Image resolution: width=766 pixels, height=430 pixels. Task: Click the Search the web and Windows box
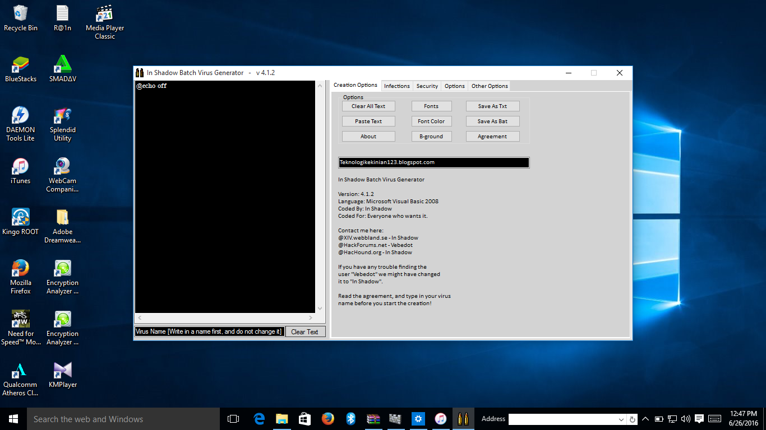[123, 419]
